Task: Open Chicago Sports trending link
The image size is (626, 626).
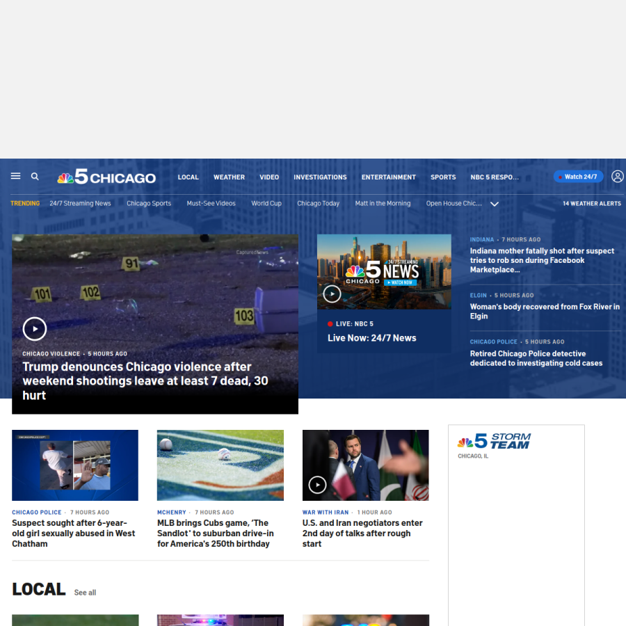Action: 149,203
